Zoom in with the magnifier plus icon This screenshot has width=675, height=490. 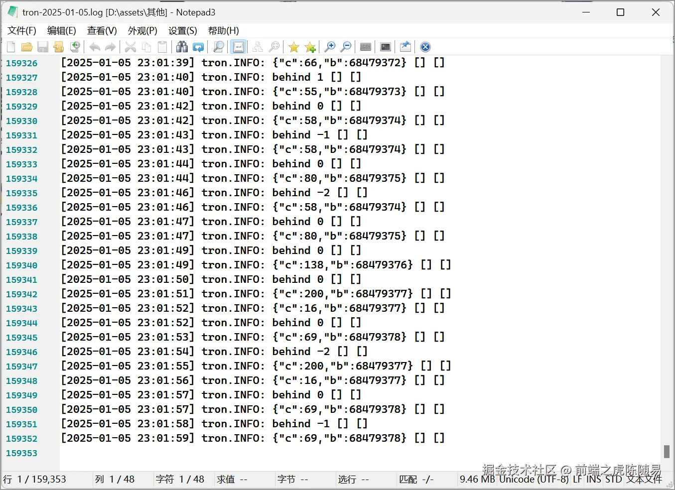(330, 47)
